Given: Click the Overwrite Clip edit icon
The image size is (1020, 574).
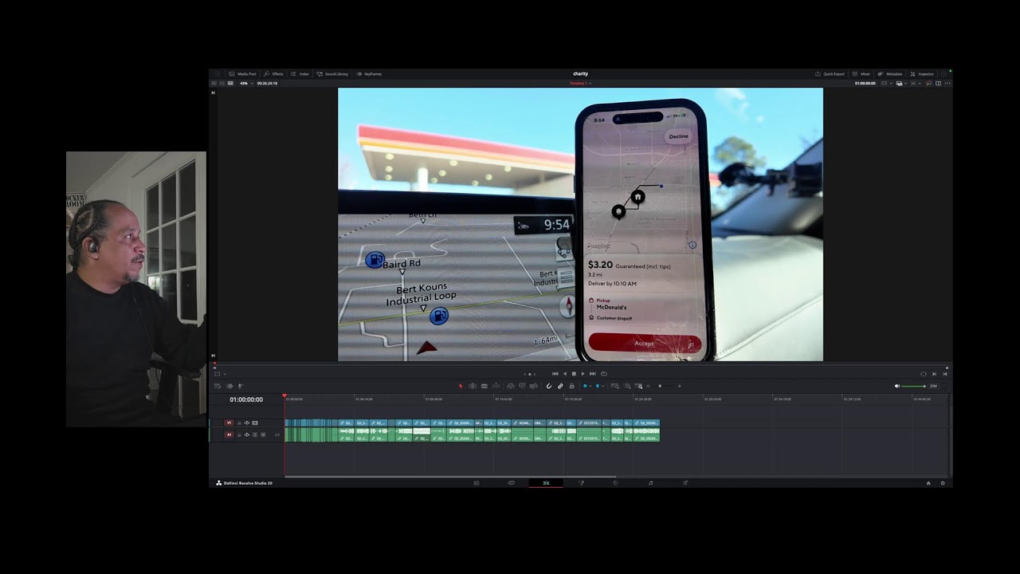Looking at the screenshot, I should (522, 386).
